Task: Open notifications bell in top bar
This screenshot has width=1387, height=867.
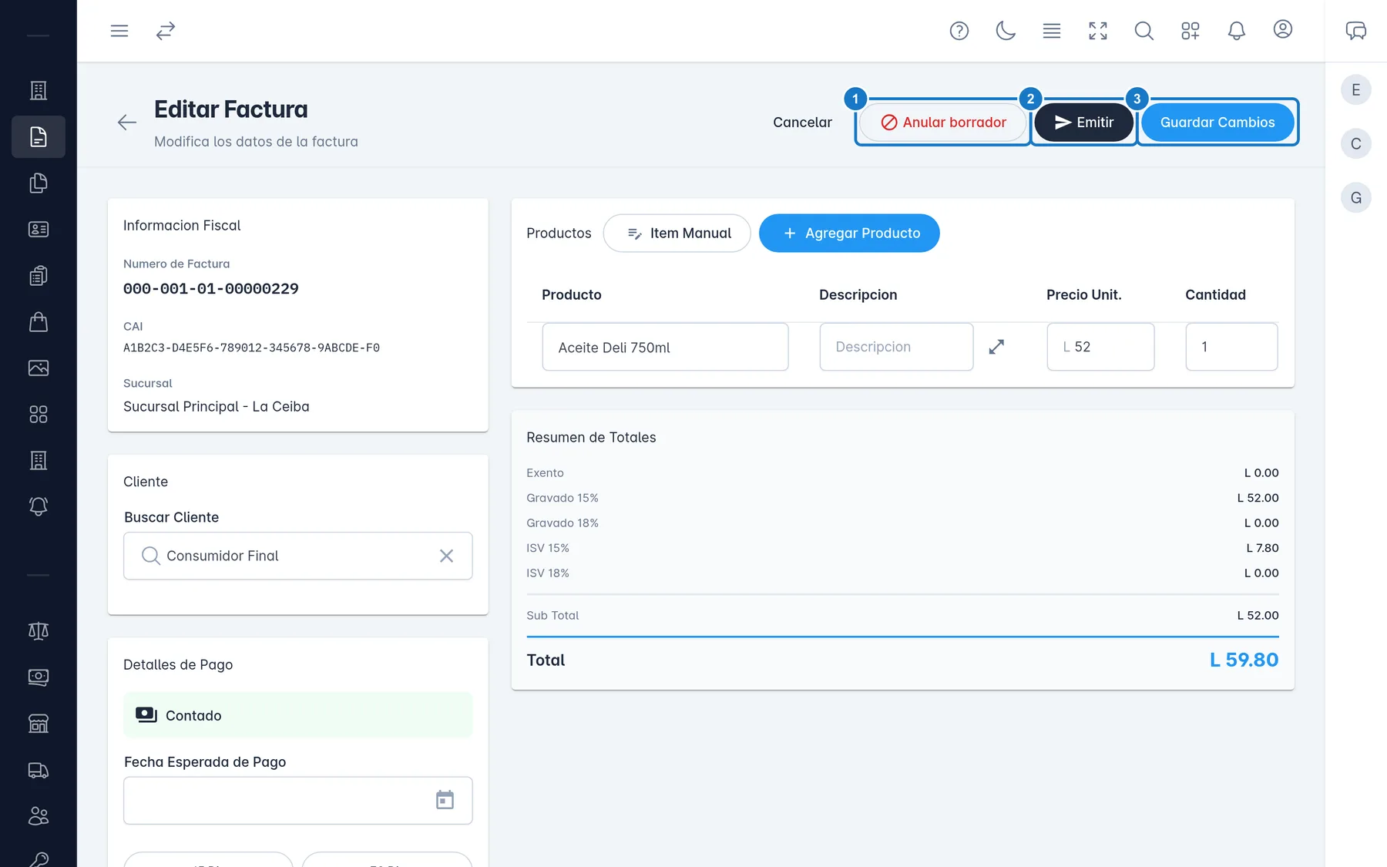Action: (x=1237, y=31)
